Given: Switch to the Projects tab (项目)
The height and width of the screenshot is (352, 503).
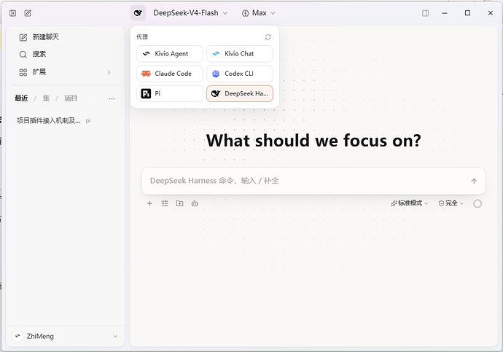Looking at the screenshot, I should coord(71,98).
